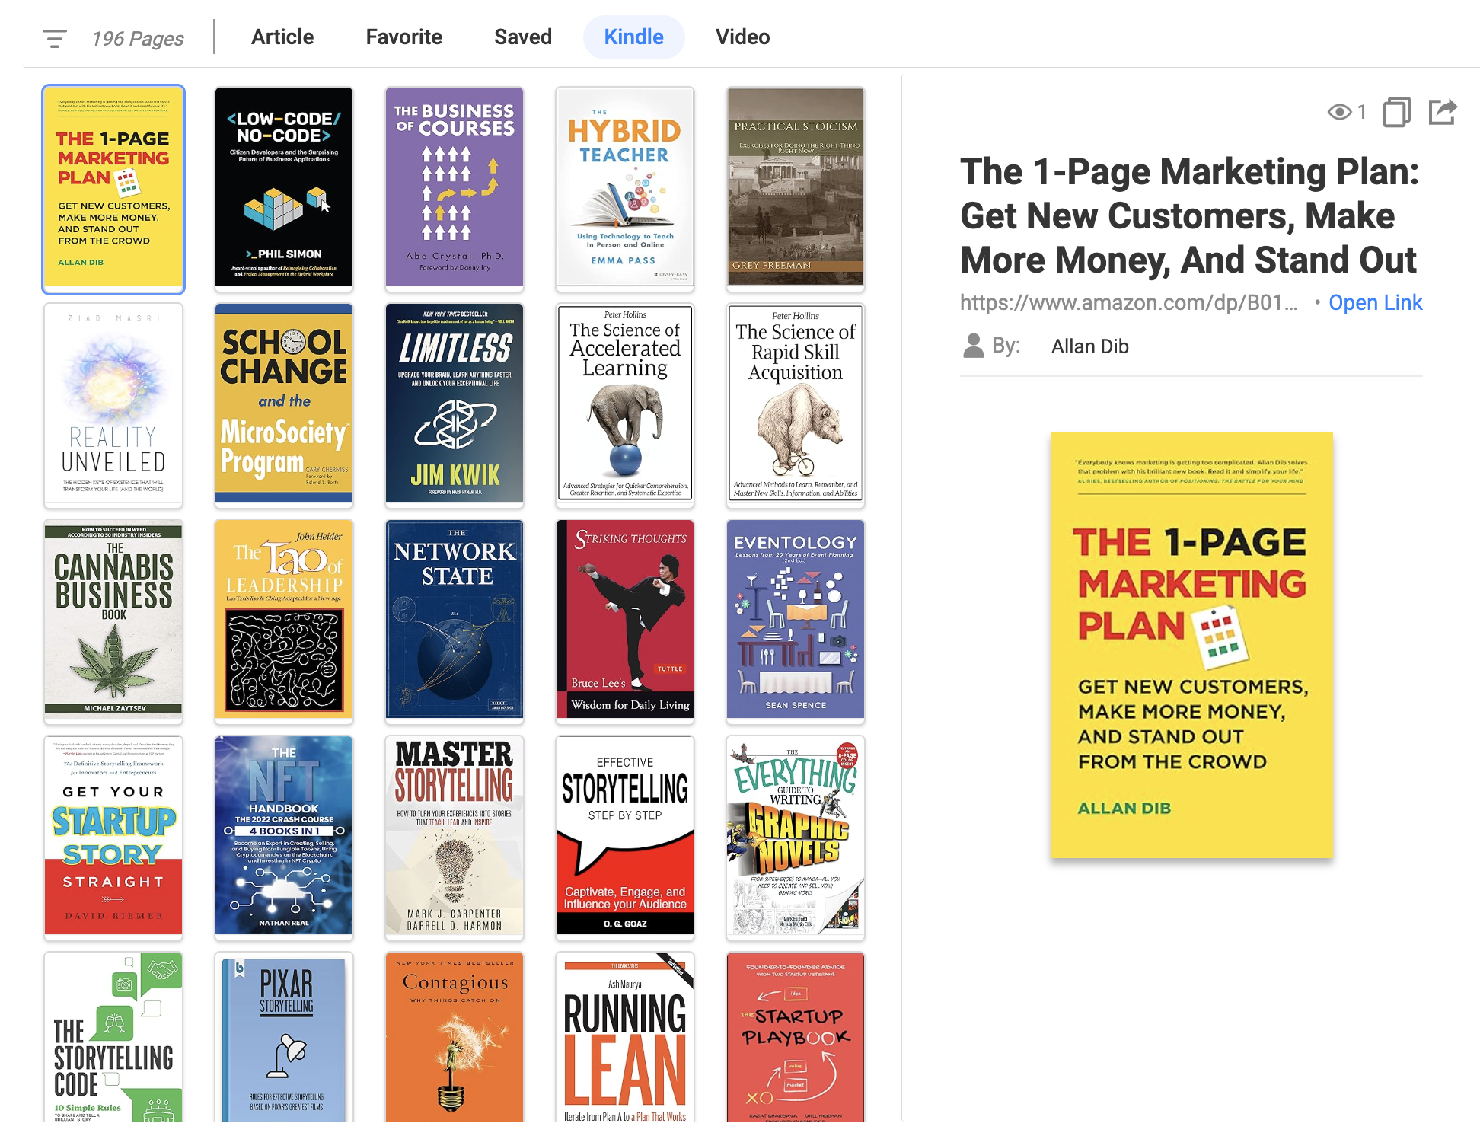
Task: Click the copy pages icon
Action: 1396,112
